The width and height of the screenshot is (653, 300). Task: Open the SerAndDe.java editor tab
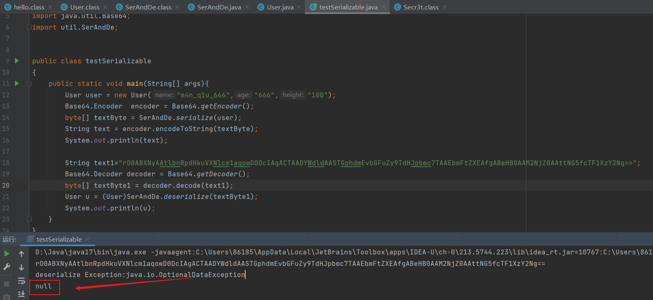[219, 7]
